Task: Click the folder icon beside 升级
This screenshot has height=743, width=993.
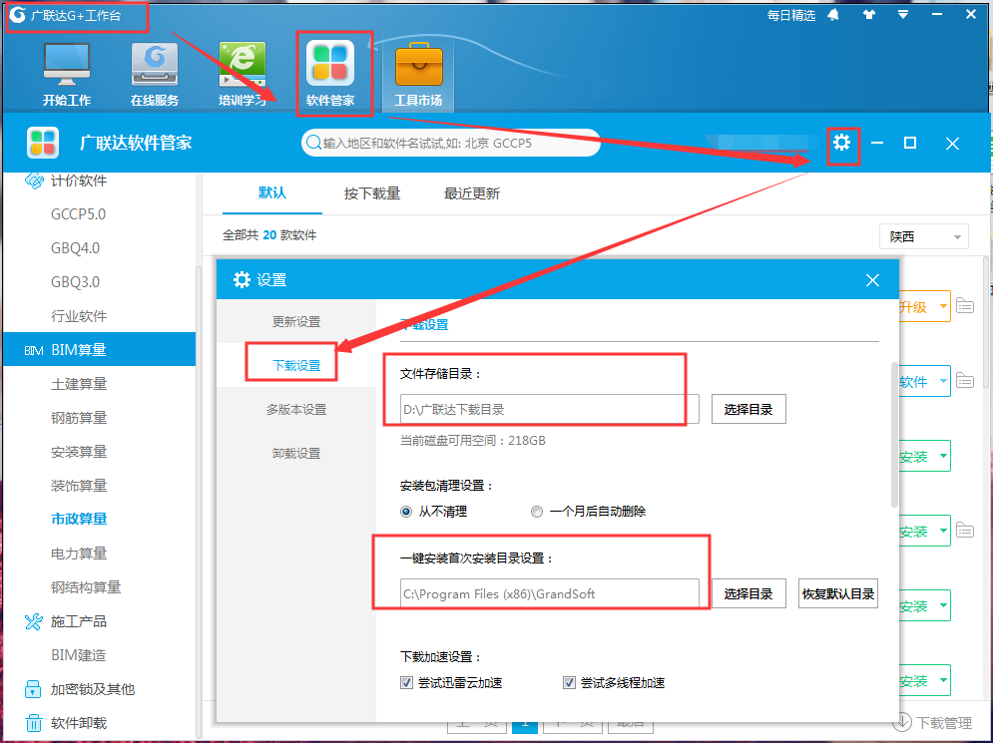Action: (x=964, y=306)
